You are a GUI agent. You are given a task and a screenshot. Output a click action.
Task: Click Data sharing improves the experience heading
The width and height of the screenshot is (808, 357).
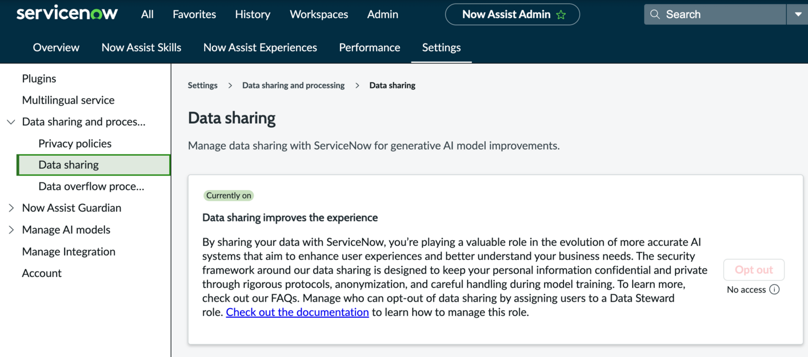click(x=290, y=217)
